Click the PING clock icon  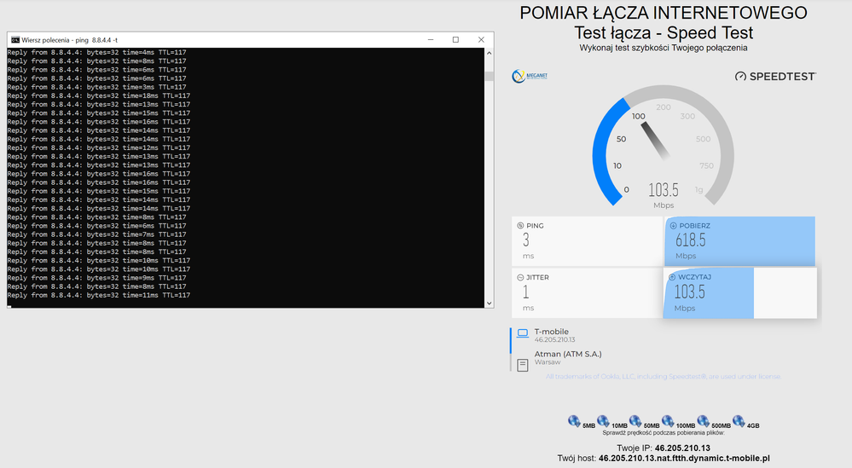[520, 225]
